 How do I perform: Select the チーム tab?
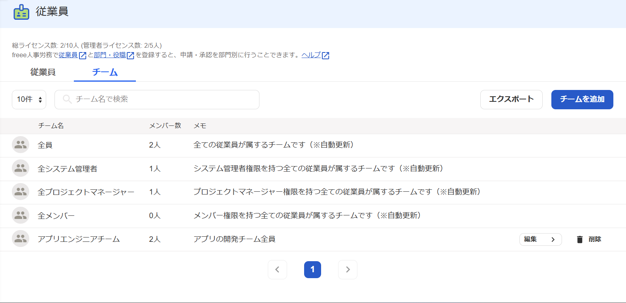105,72
